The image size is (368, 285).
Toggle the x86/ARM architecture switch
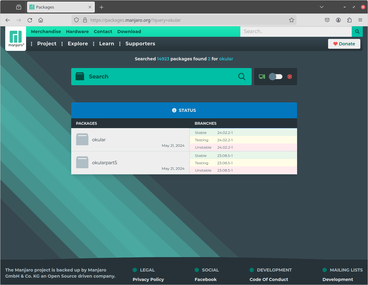[x=276, y=77]
